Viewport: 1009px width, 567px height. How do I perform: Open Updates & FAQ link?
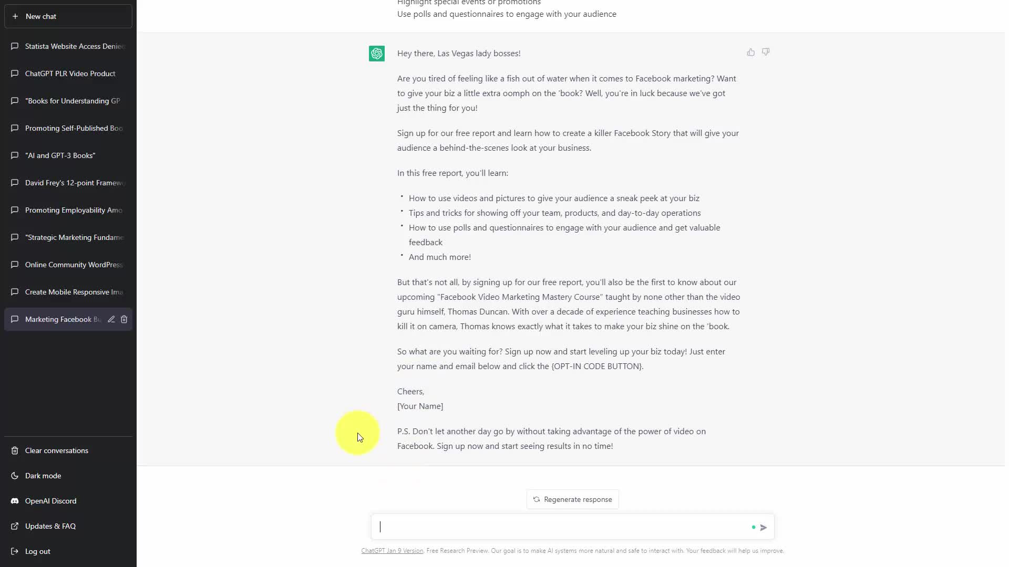[50, 526]
